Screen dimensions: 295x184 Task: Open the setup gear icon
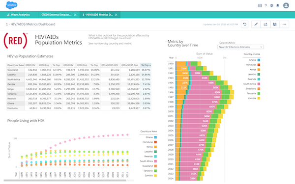click(272, 5)
